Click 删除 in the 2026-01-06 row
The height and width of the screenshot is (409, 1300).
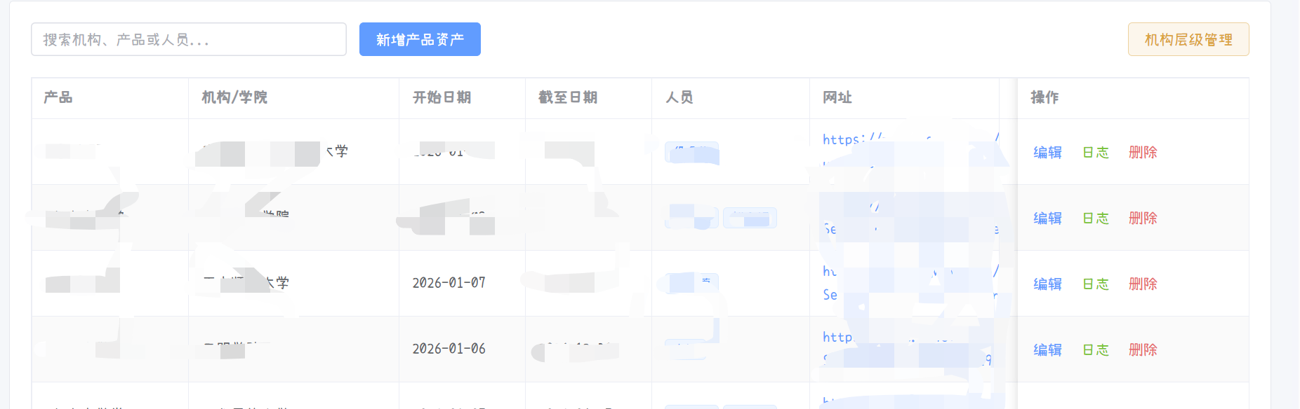coord(1143,349)
